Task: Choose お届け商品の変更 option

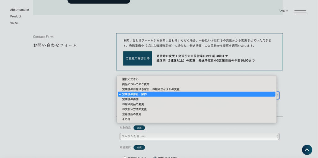Action: 197,104
